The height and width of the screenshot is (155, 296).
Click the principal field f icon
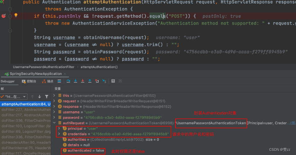point(65,128)
